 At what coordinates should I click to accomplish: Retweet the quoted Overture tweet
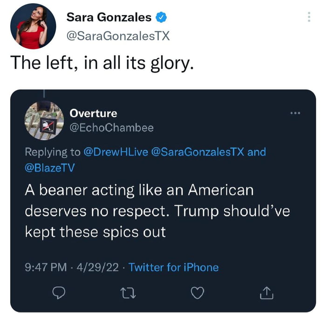tap(127, 293)
